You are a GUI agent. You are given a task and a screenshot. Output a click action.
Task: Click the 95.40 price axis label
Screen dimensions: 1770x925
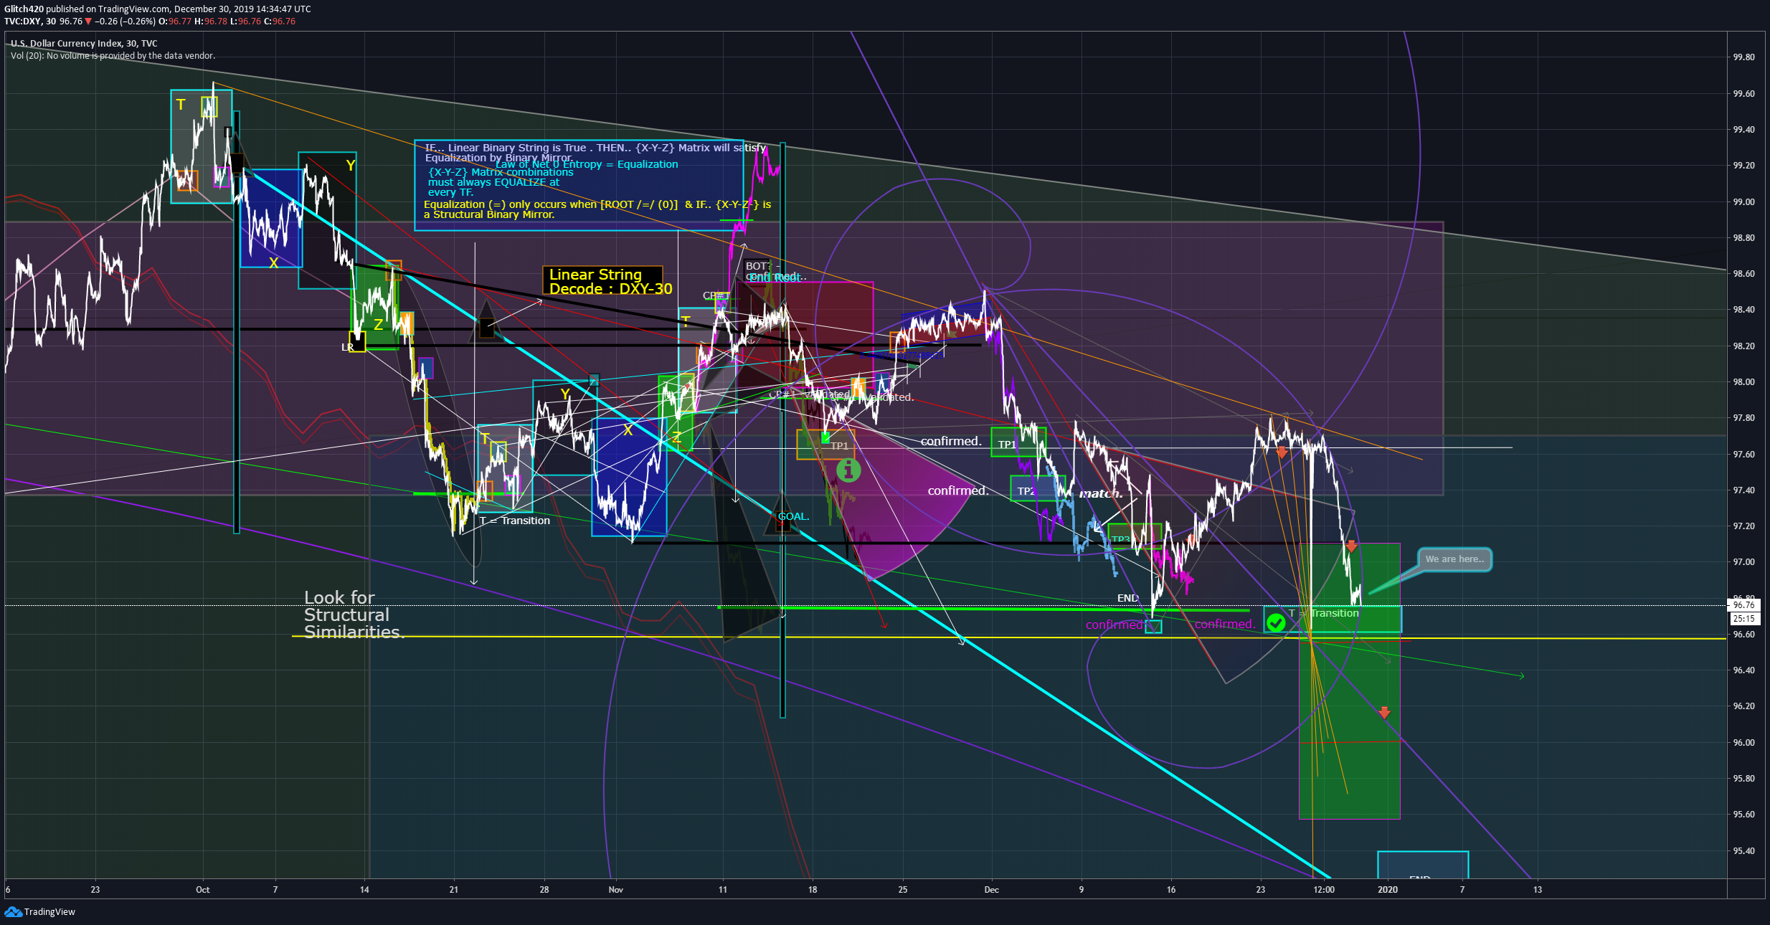coord(1743,850)
